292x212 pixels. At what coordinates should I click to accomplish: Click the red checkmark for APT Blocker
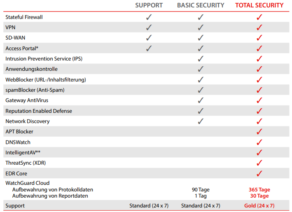coord(259,132)
